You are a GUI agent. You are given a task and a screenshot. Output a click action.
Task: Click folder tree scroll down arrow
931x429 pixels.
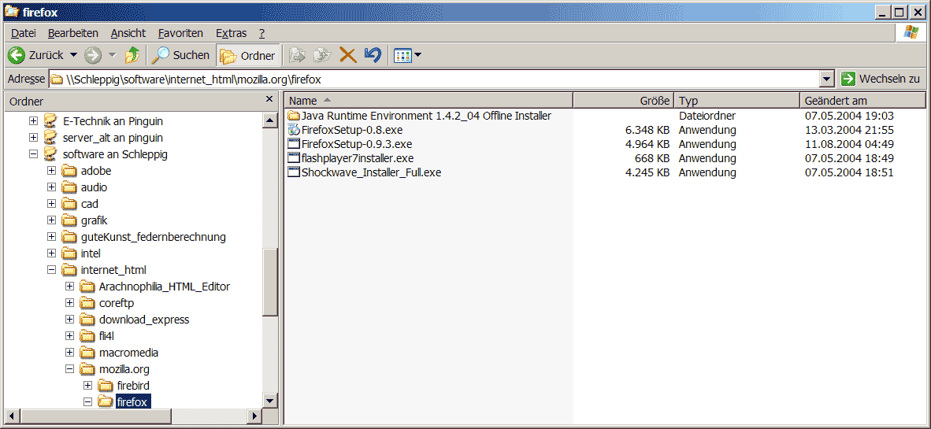(x=269, y=401)
